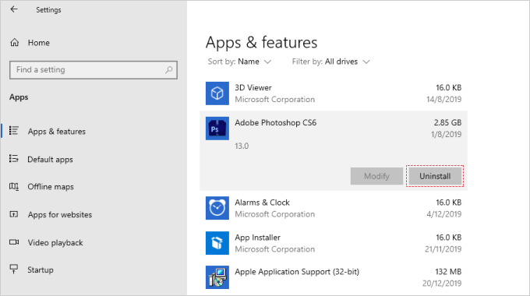Click the Alarms & Clock icon
The width and height of the screenshot is (530, 296).
click(x=217, y=208)
